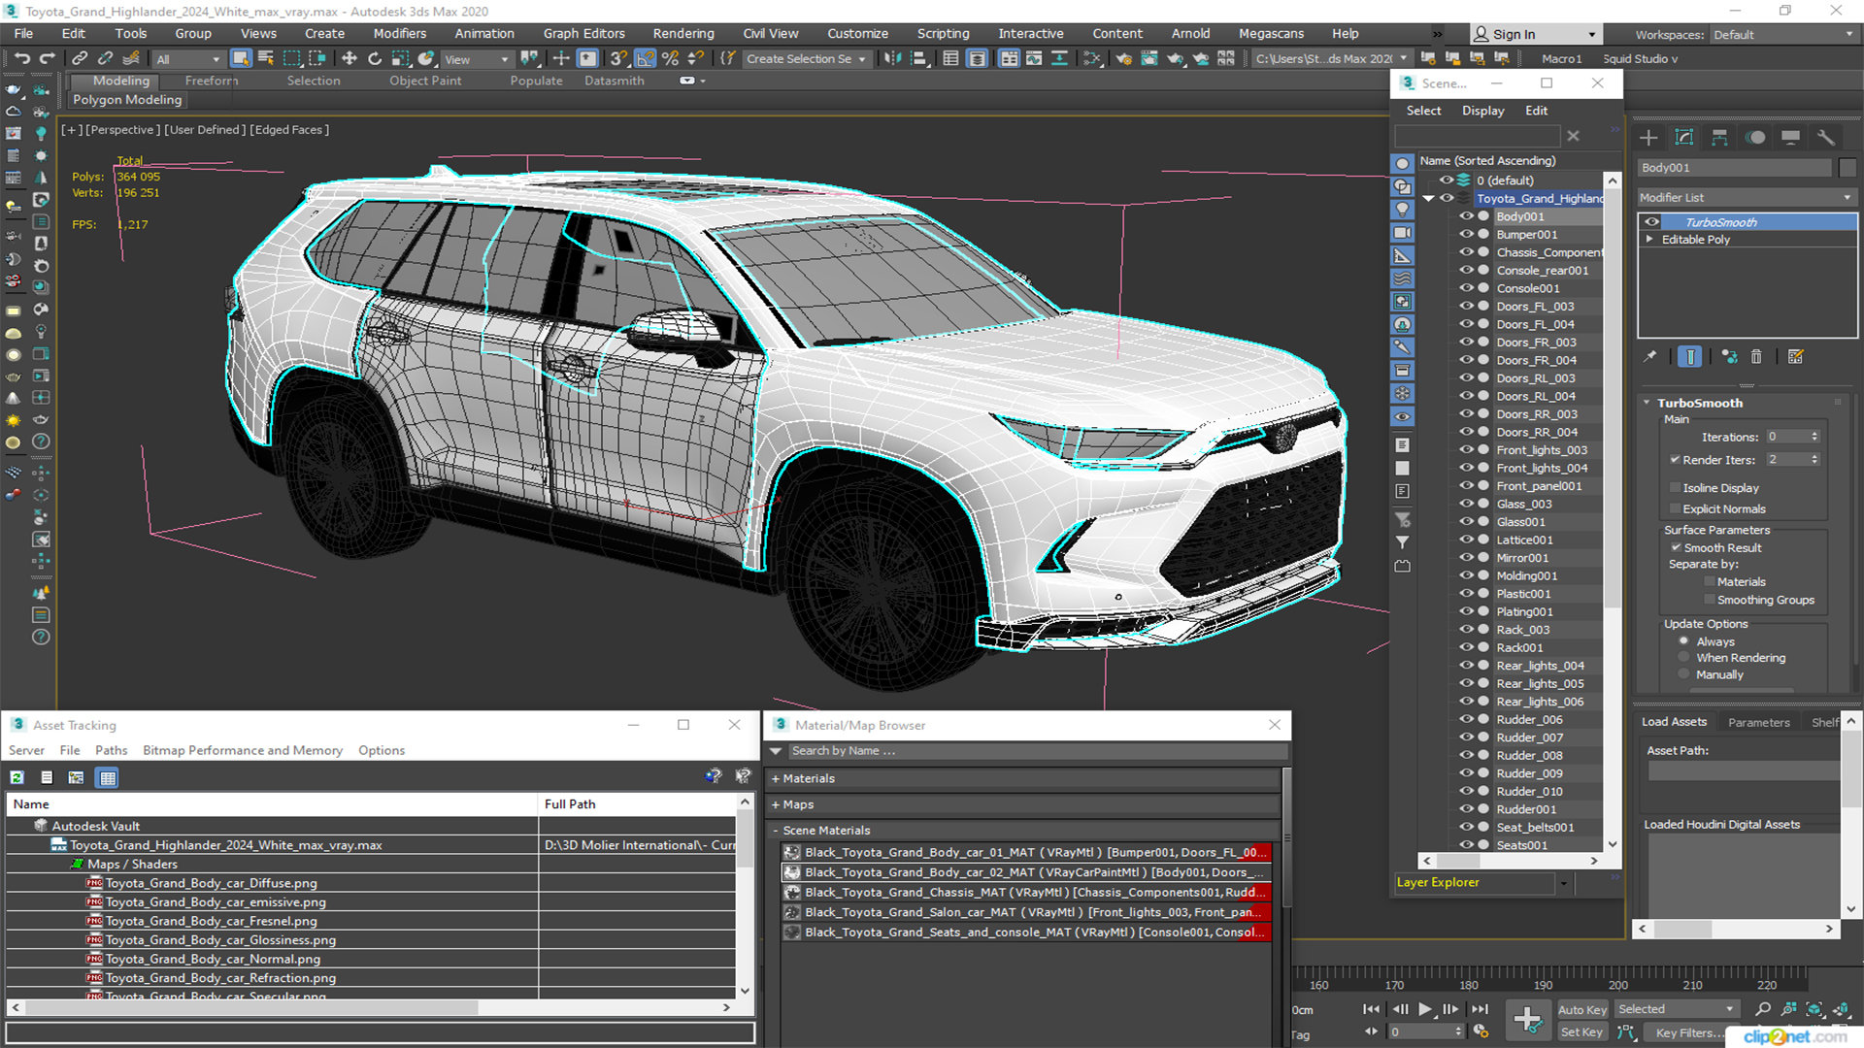Image resolution: width=1864 pixels, height=1048 pixels.
Task: Expand Editable Poly in modifier stack
Action: (x=1648, y=240)
